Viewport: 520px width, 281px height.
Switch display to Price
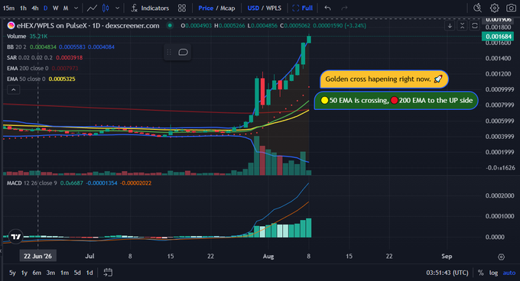click(x=206, y=8)
